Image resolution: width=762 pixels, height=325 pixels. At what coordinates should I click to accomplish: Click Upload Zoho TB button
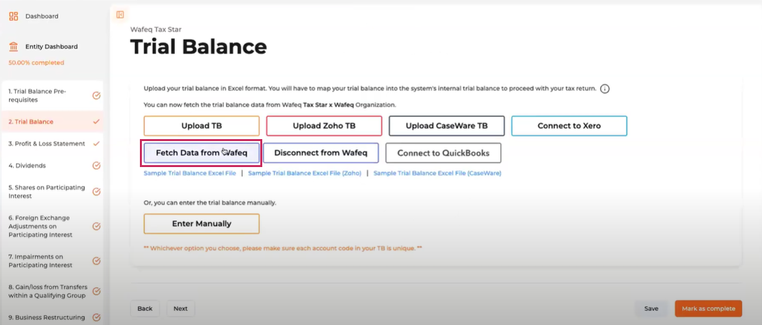pos(323,126)
